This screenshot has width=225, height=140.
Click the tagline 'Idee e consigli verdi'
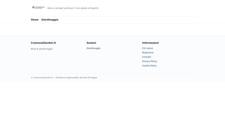point(58,8)
